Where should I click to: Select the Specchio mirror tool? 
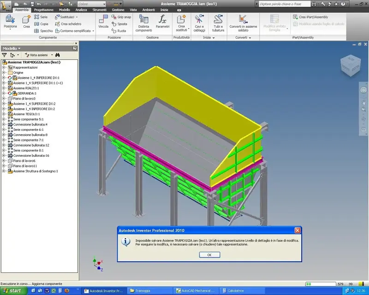click(43, 31)
